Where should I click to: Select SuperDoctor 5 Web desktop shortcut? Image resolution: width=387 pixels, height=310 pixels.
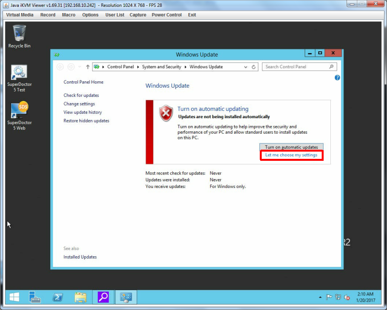click(x=19, y=116)
